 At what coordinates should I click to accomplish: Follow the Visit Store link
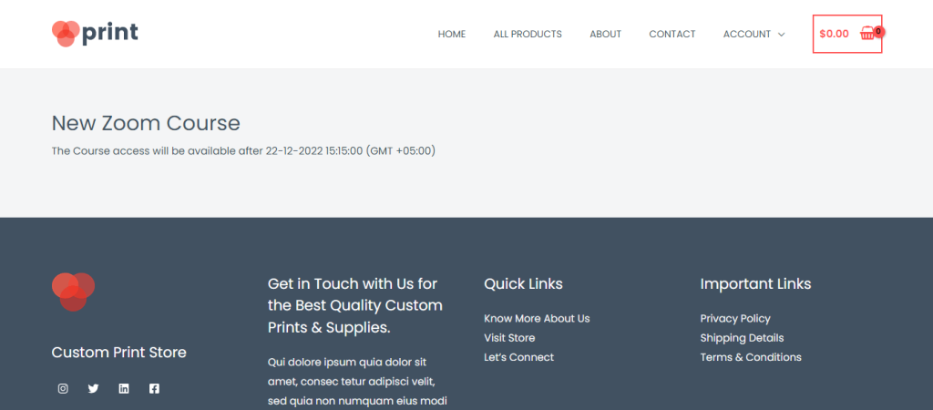(509, 338)
